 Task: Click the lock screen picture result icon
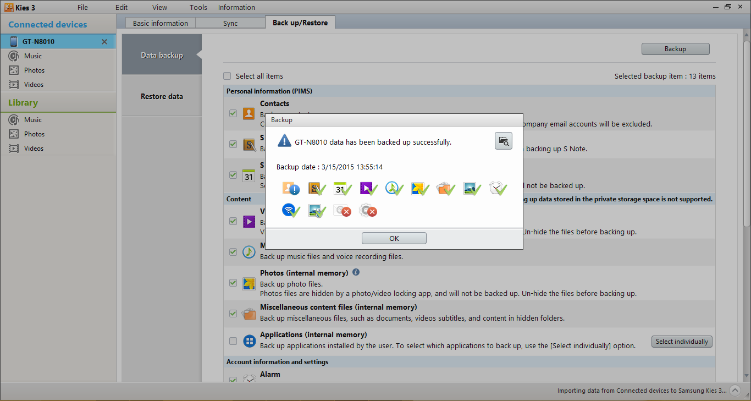[x=317, y=210]
